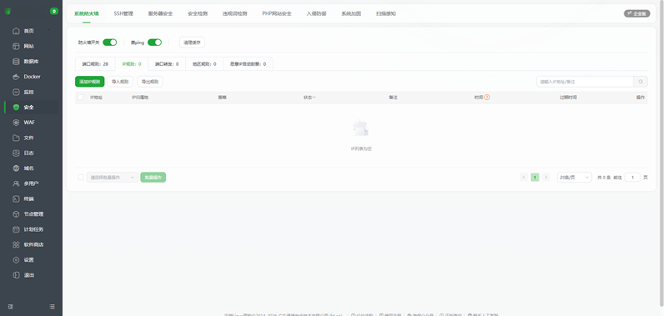
Task: Click the 导出规则 button
Action: point(150,82)
